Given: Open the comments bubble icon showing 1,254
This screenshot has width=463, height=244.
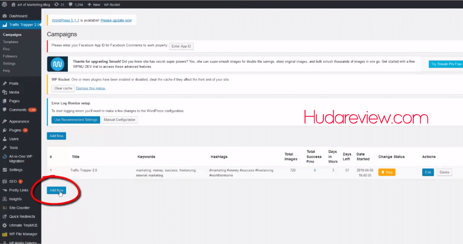Looking at the screenshot, I should coord(70,5).
